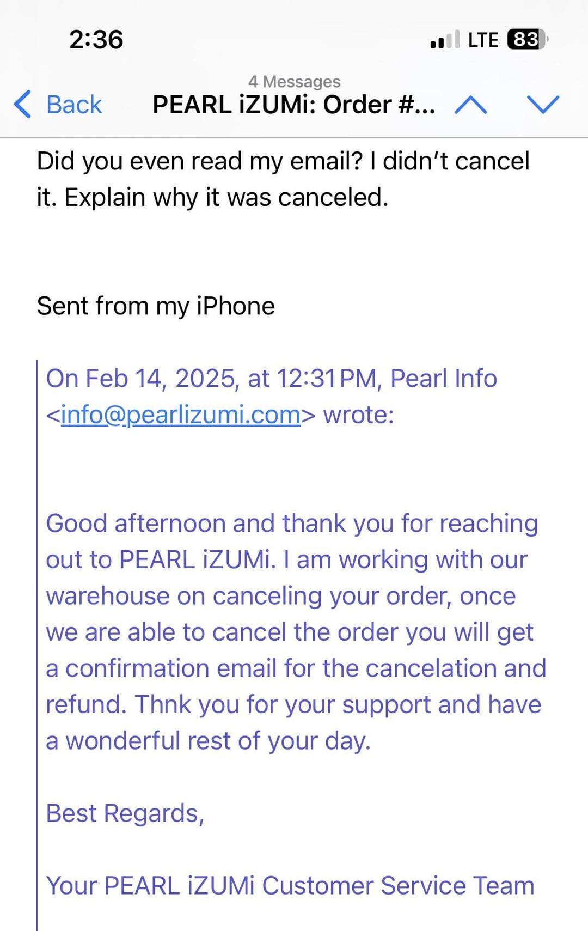Image resolution: width=588 pixels, height=931 pixels.
Task: Tap the 'Explain why it was canceled.' sentence
Action: pyautogui.click(x=226, y=197)
